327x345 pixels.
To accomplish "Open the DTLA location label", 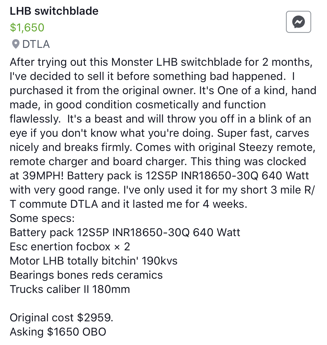I will (x=36, y=44).
